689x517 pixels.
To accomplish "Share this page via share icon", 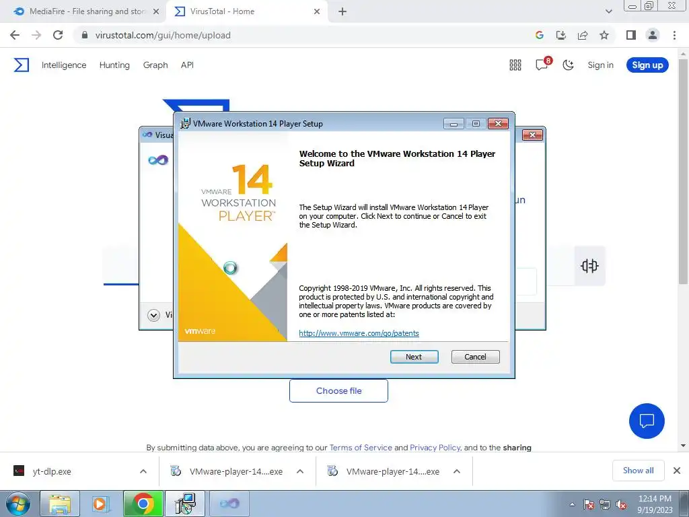I will (583, 35).
